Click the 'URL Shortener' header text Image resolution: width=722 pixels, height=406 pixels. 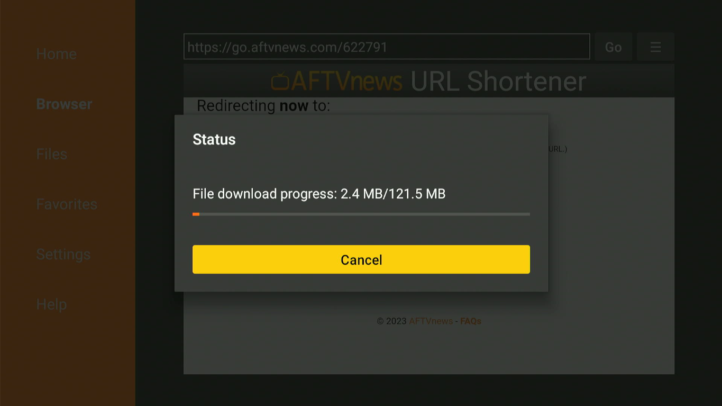tap(498, 81)
